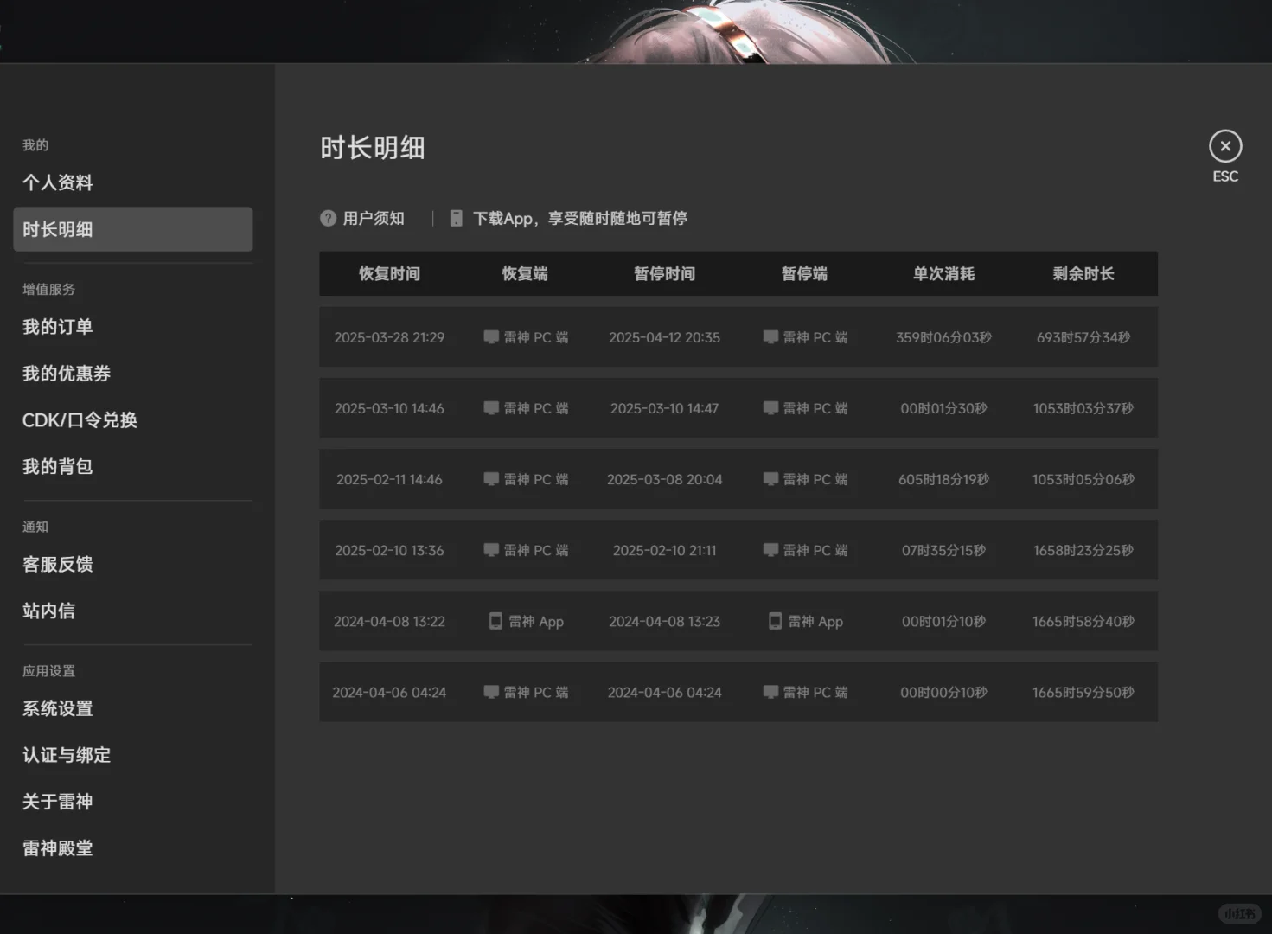Viewport: 1272px width, 934px height.
Task: Open 认证与绑定
Action: click(66, 754)
